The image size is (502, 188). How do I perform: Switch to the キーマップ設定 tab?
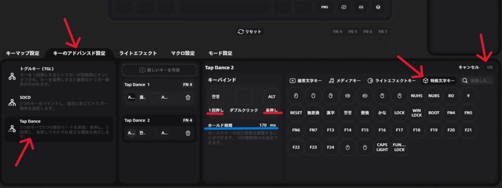coord(23,53)
